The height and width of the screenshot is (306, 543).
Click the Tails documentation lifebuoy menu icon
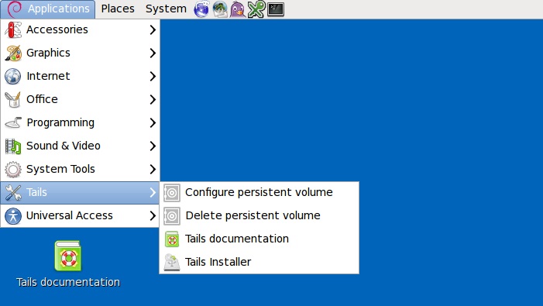click(172, 239)
